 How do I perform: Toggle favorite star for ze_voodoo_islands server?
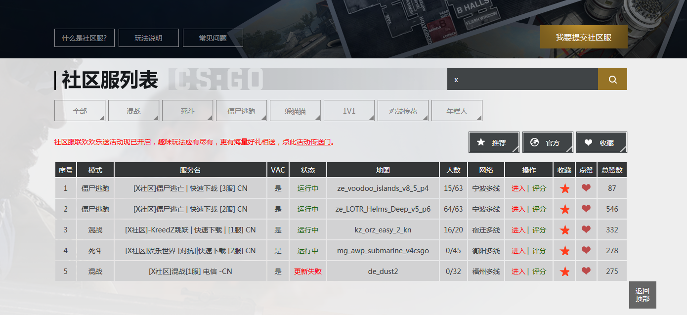coord(564,188)
